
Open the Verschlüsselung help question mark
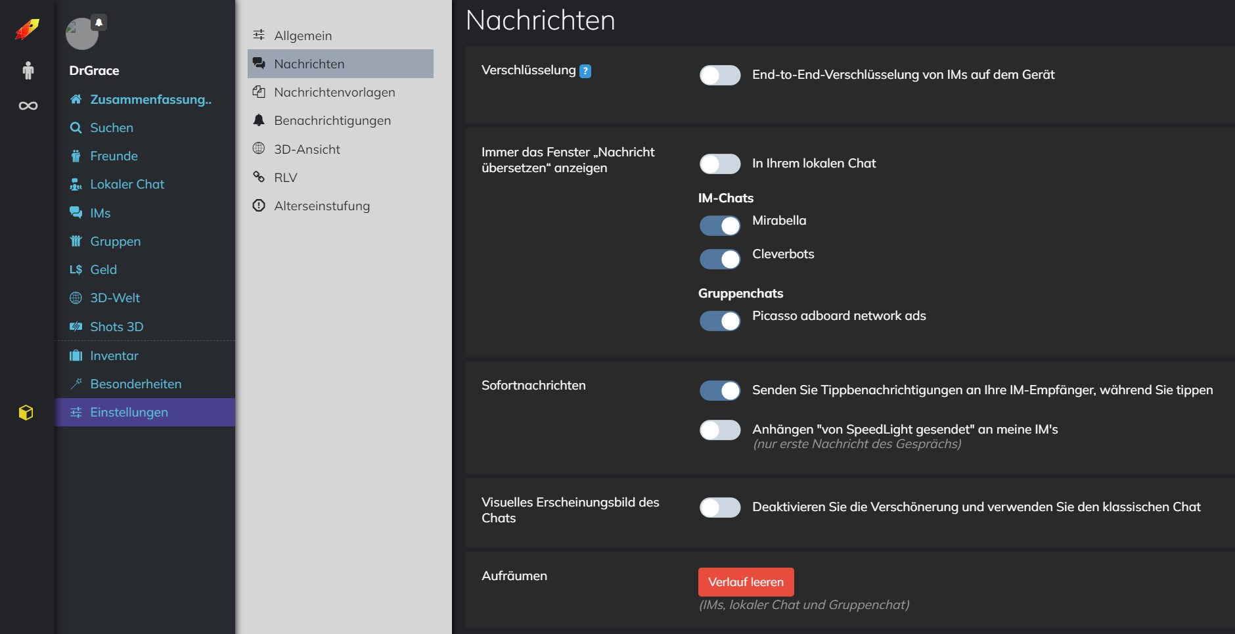[x=585, y=71]
